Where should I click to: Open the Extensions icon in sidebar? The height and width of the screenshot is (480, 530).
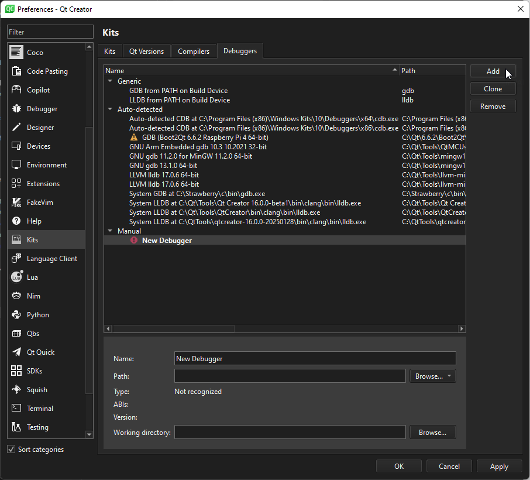pyautogui.click(x=16, y=183)
